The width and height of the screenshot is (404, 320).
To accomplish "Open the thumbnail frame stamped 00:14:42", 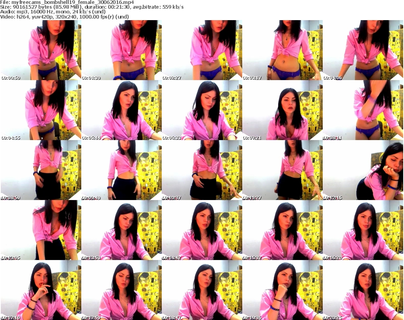I will click(202, 230).
